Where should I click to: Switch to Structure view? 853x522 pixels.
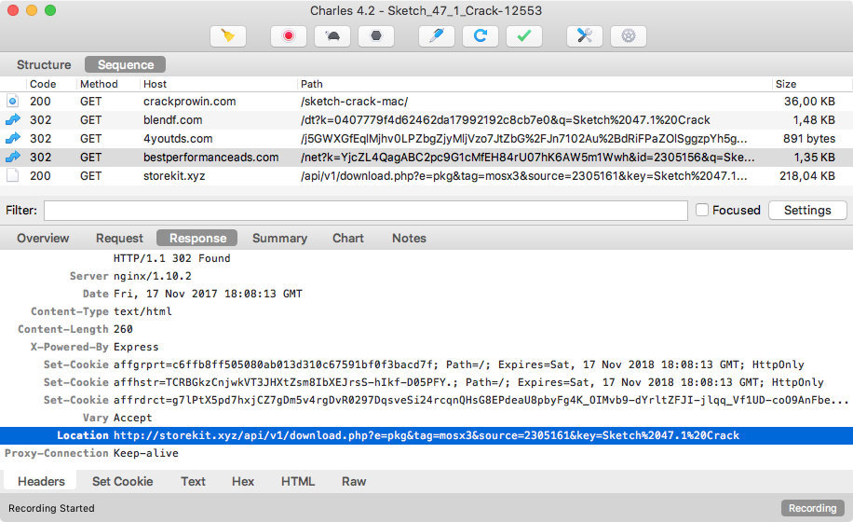click(44, 65)
